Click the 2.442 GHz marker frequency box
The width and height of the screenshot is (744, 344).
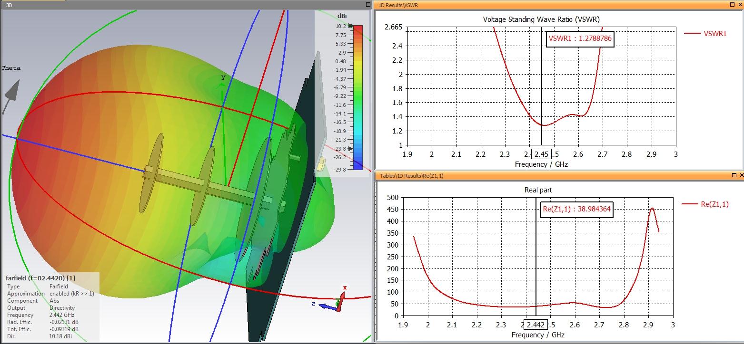[x=536, y=325]
